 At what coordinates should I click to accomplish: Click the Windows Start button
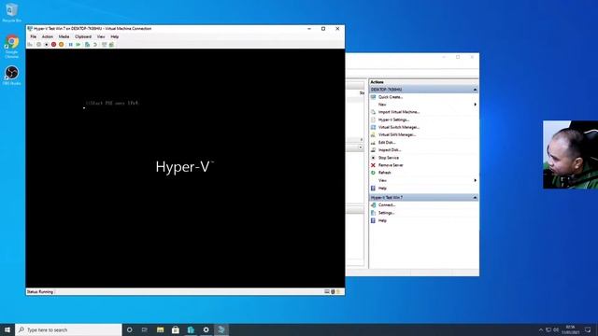tap(7, 329)
